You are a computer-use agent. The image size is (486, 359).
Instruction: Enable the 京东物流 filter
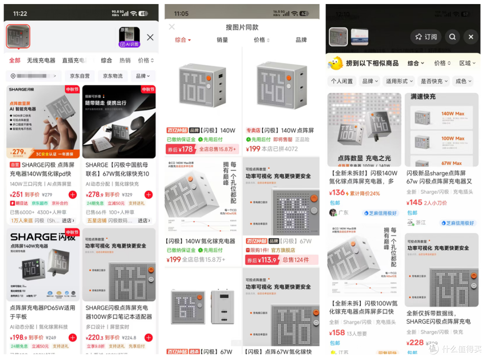click(113, 76)
